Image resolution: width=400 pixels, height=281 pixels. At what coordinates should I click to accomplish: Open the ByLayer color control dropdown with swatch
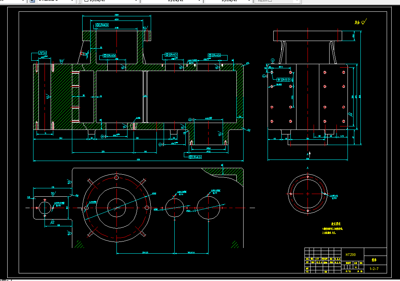[x=111, y=1]
